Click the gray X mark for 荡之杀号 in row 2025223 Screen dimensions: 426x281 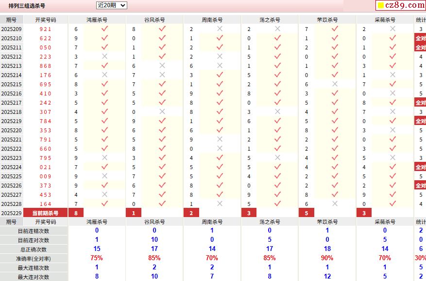(277, 158)
